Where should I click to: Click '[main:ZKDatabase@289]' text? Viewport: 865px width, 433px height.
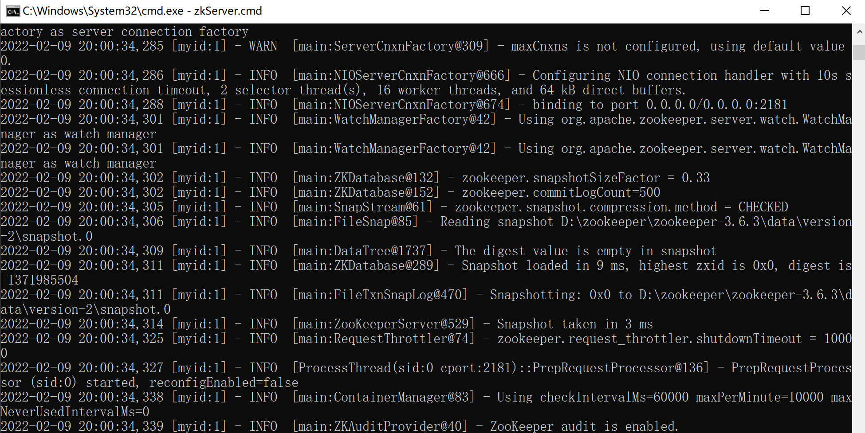pyautogui.click(x=366, y=265)
